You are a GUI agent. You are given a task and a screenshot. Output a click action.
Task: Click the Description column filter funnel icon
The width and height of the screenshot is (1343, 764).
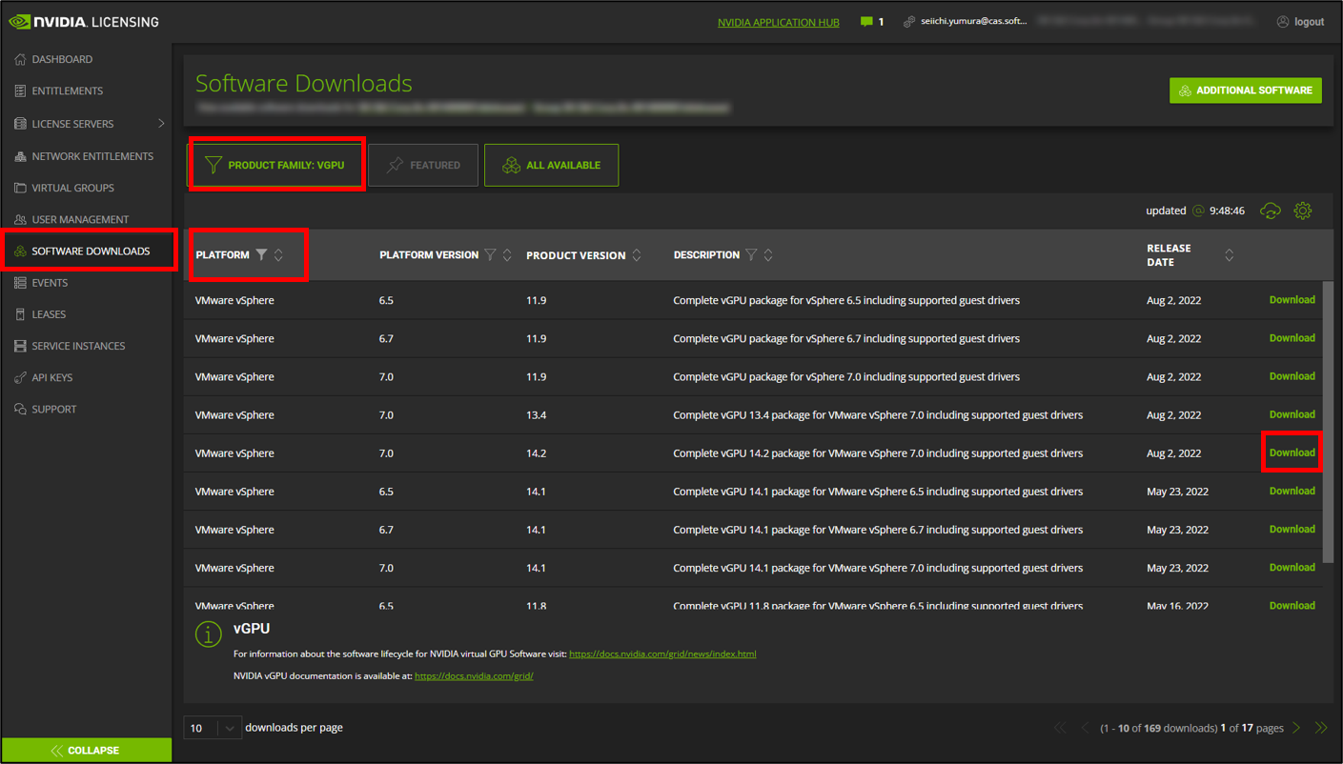pyautogui.click(x=751, y=255)
